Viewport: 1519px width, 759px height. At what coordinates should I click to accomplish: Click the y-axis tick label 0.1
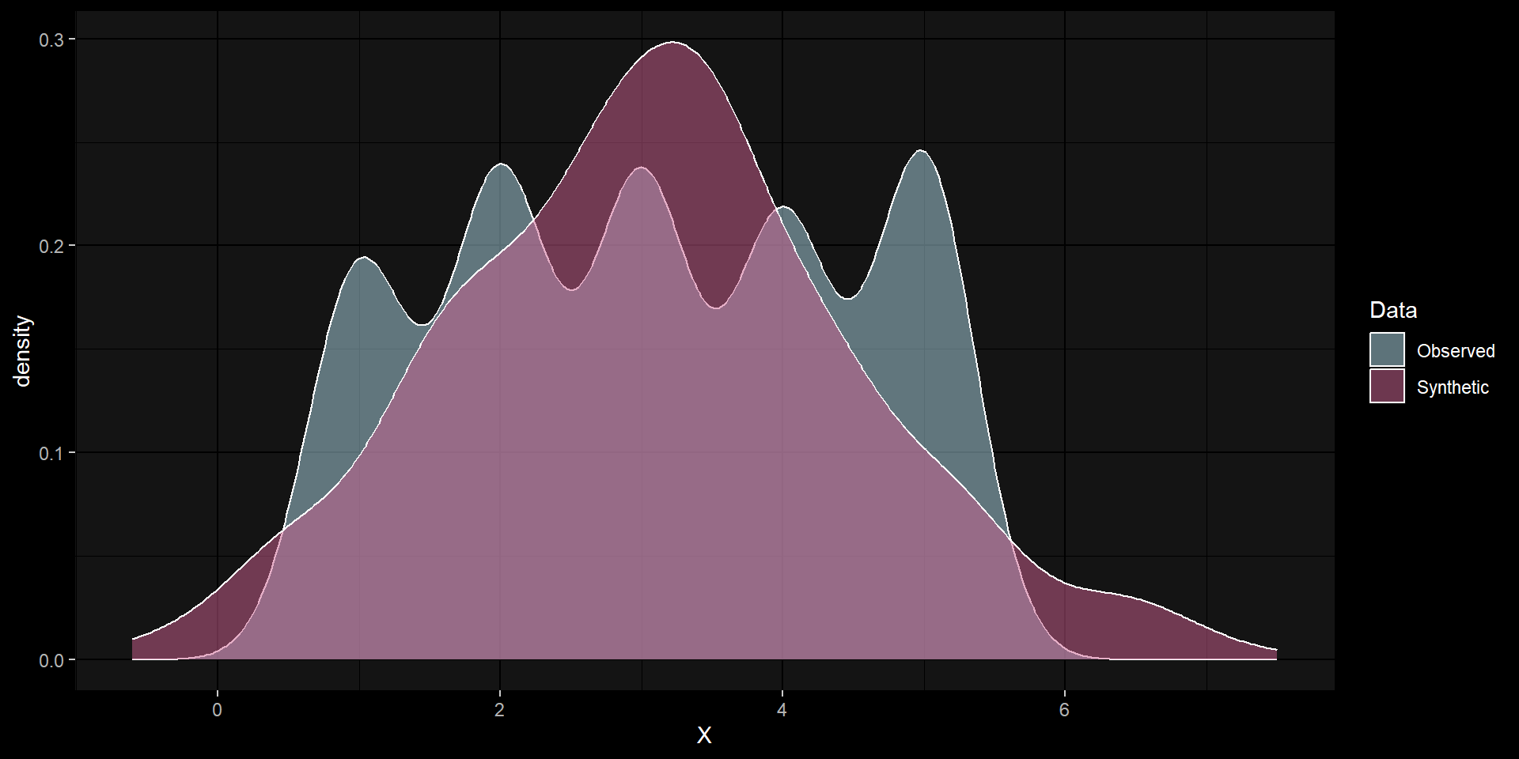(51, 453)
